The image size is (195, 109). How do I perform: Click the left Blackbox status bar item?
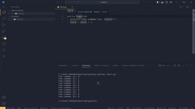pos(44,108)
